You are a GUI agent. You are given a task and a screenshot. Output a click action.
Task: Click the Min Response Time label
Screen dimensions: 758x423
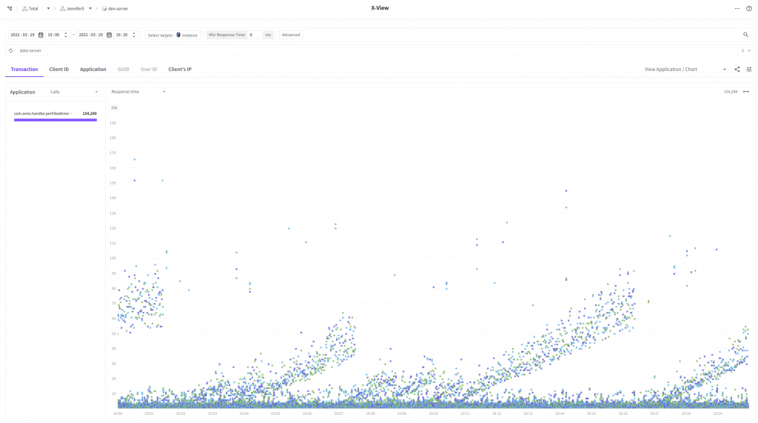pos(227,35)
